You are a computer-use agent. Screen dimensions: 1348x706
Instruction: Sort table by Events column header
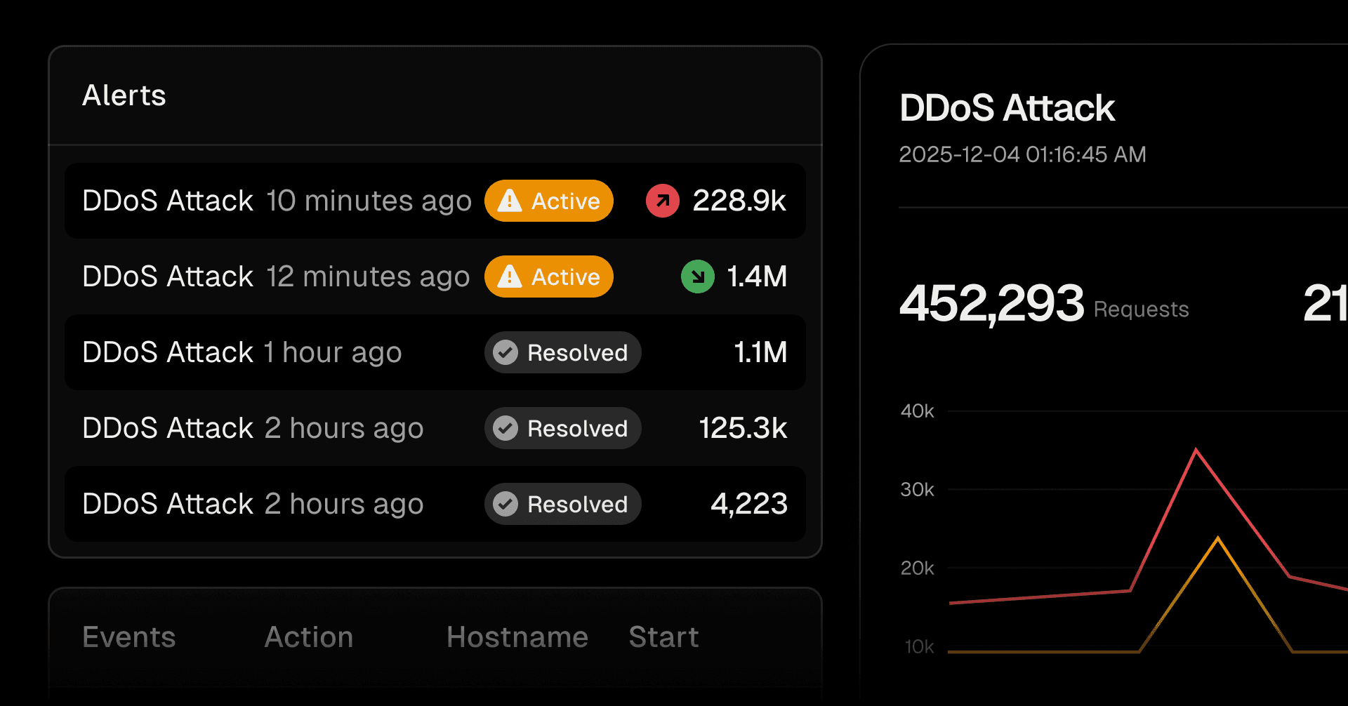(129, 637)
